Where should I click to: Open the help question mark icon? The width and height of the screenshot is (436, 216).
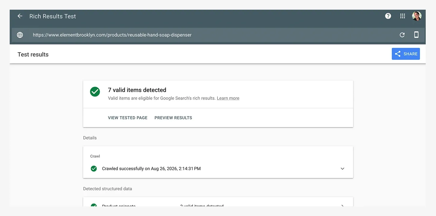[x=388, y=16]
